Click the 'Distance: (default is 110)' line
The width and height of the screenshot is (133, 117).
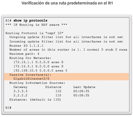35,100
